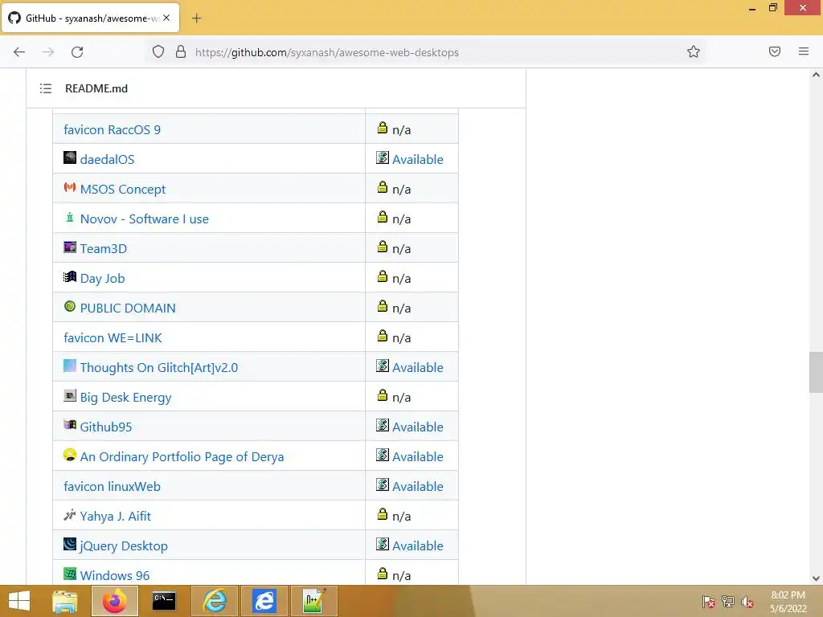Click the daedalOS favicon image
This screenshot has height=617, width=823.
(x=70, y=157)
